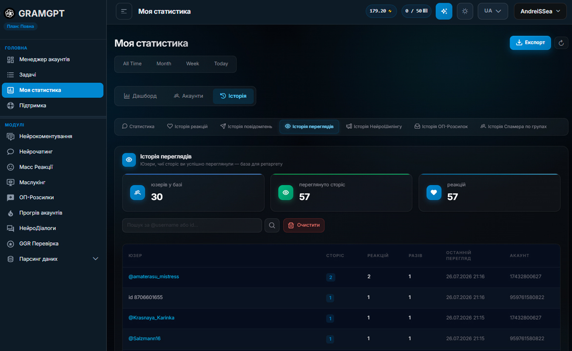
Task: Switch to the Дашборд tab
Action: pyautogui.click(x=141, y=96)
